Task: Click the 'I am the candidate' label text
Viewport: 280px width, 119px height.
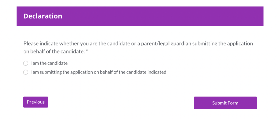Action: [x=49, y=63]
